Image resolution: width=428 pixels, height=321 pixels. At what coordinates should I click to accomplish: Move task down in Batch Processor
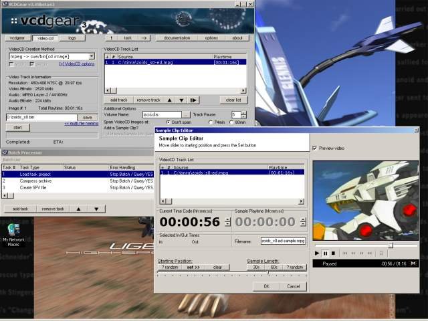pos(96,209)
